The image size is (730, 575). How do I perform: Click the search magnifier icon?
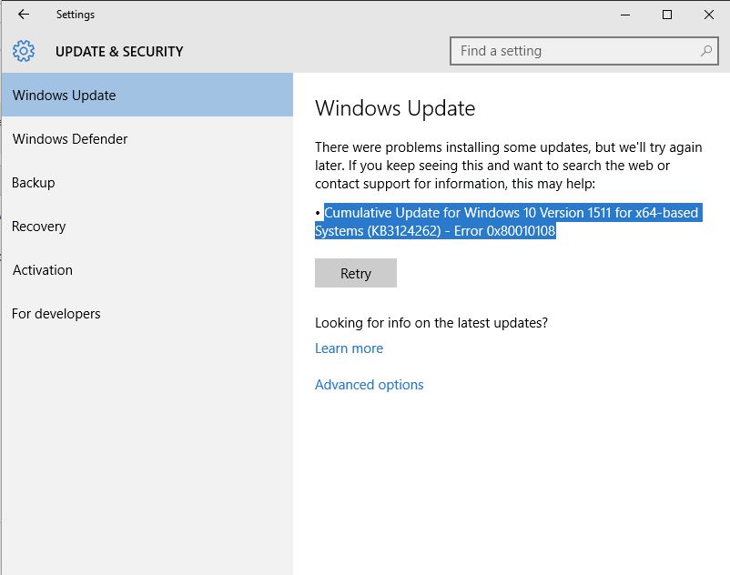click(x=705, y=50)
